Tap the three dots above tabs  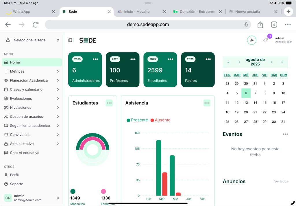(148, 3)
